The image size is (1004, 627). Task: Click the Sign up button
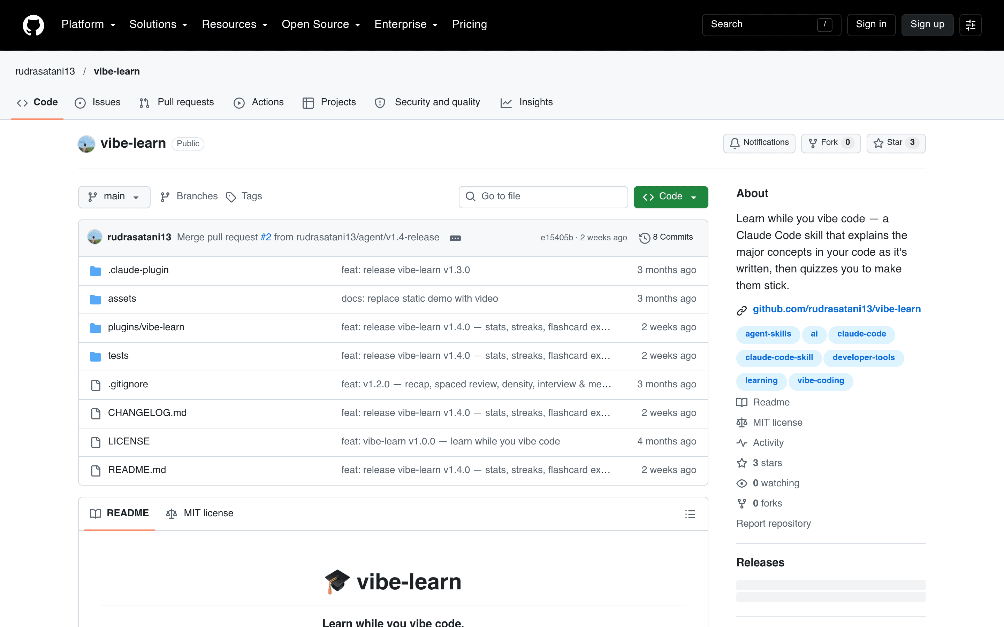pyautogui.click(x=927, y=25)
